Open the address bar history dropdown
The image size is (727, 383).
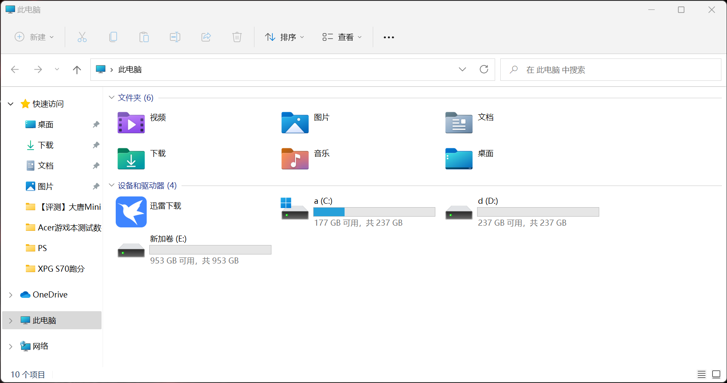462,69
